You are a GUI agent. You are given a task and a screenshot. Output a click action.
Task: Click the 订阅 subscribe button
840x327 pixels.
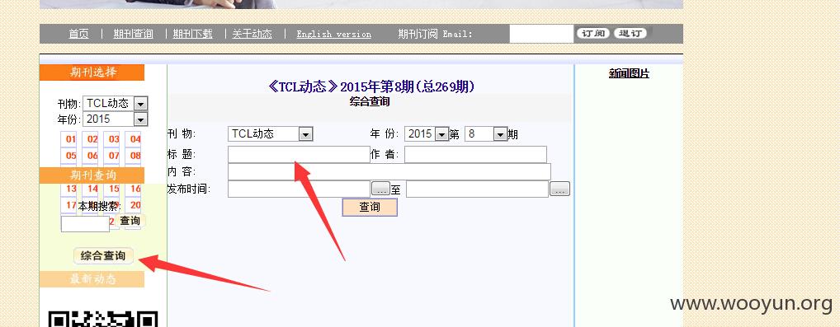coord(593,33)
